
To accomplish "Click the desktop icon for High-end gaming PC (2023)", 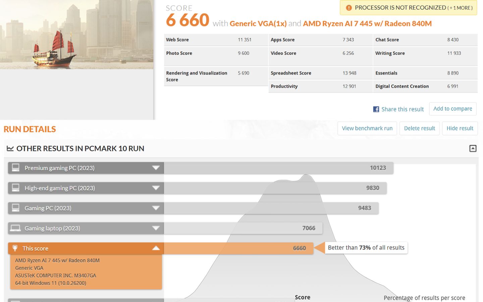I will click(15, 188).
